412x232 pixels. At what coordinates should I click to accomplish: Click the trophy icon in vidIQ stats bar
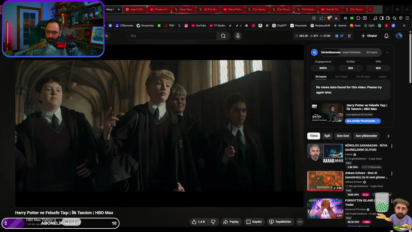point(349,36)
